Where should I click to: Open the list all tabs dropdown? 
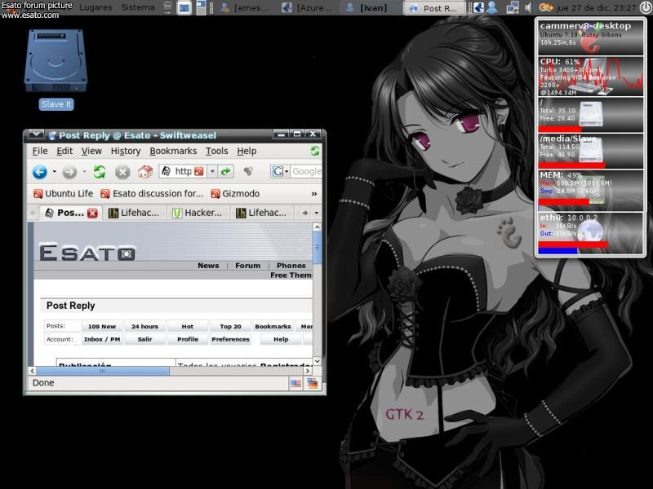point(317,213)
